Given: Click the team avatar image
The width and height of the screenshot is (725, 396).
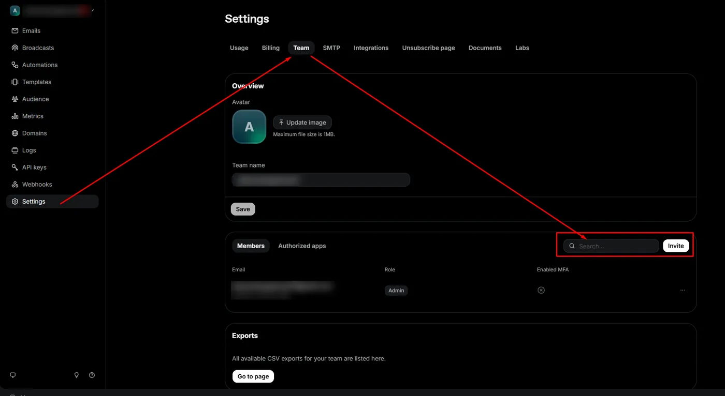Looking at the screenshot, I should click(249, 127).
